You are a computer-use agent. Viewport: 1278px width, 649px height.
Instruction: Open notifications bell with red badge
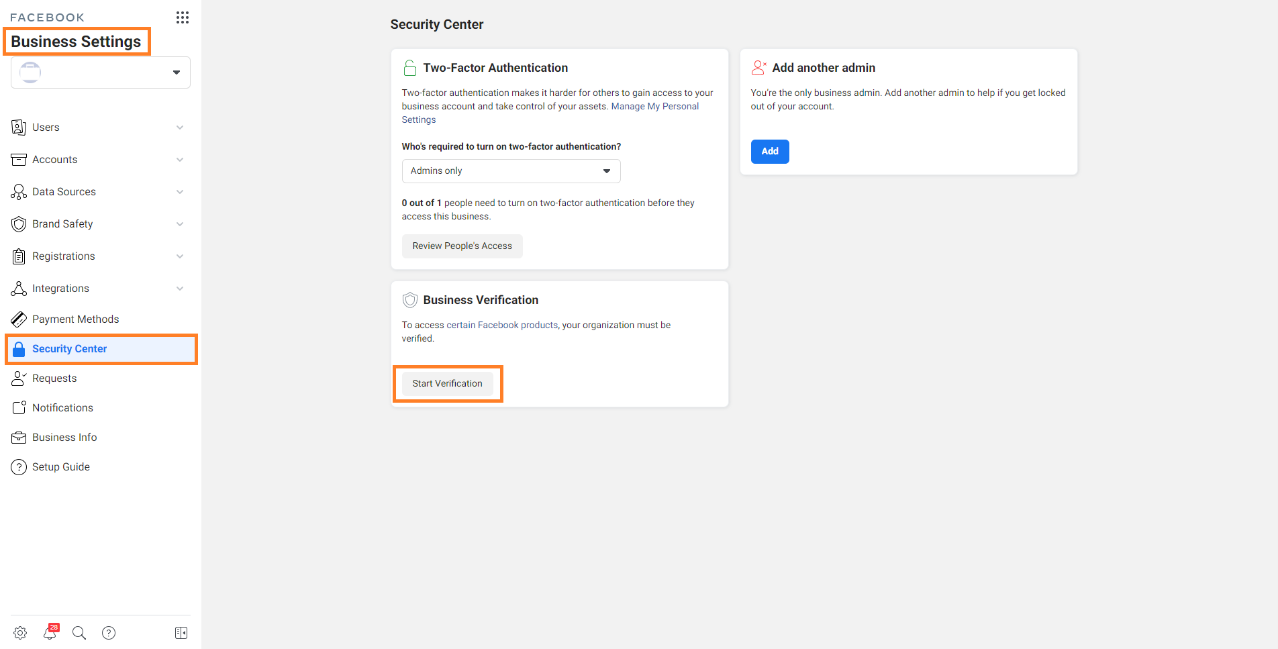50,632
